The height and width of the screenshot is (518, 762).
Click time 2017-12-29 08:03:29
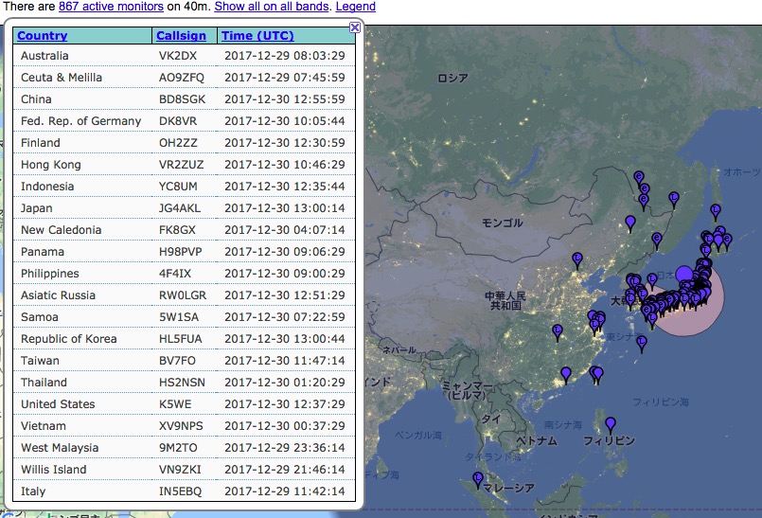click(x=285, y=56)
